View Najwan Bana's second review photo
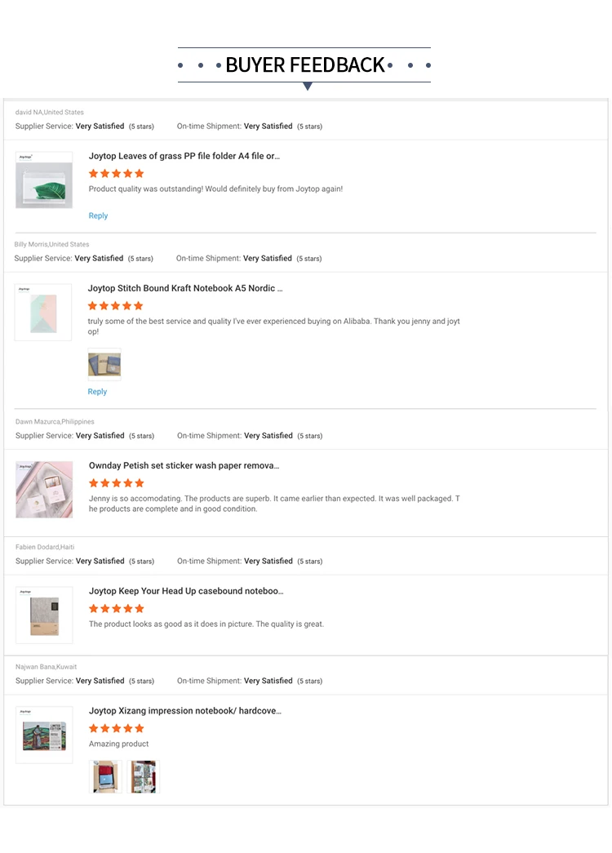Viewport: 612px width, 853px height. click(144, 776)
